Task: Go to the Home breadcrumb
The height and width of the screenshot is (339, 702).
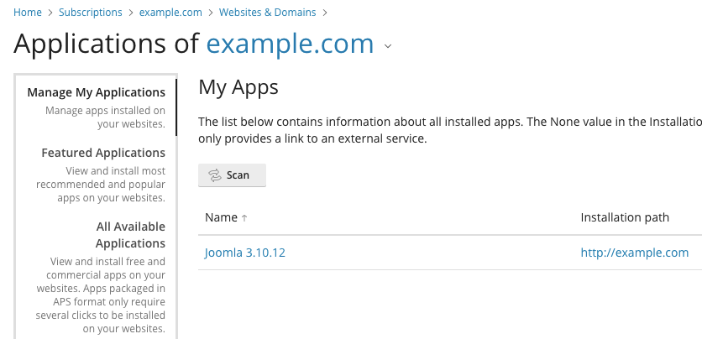Action: (x=28, y=12)
